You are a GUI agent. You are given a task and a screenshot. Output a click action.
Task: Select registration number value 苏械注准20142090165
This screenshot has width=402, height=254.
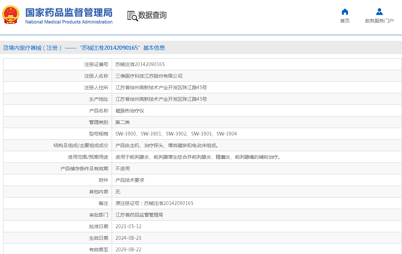(140, 64)
